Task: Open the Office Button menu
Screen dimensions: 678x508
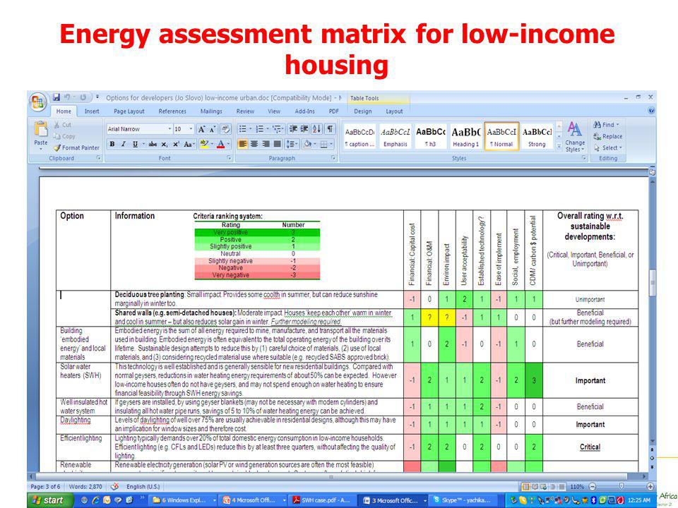Action: [37, 102]
